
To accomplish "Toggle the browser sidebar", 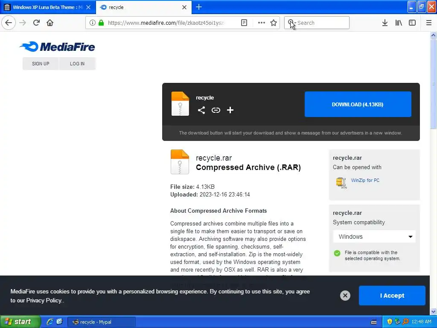I will point(412,23).
